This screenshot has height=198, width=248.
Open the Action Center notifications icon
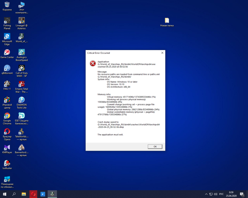(x=242, y=194)
